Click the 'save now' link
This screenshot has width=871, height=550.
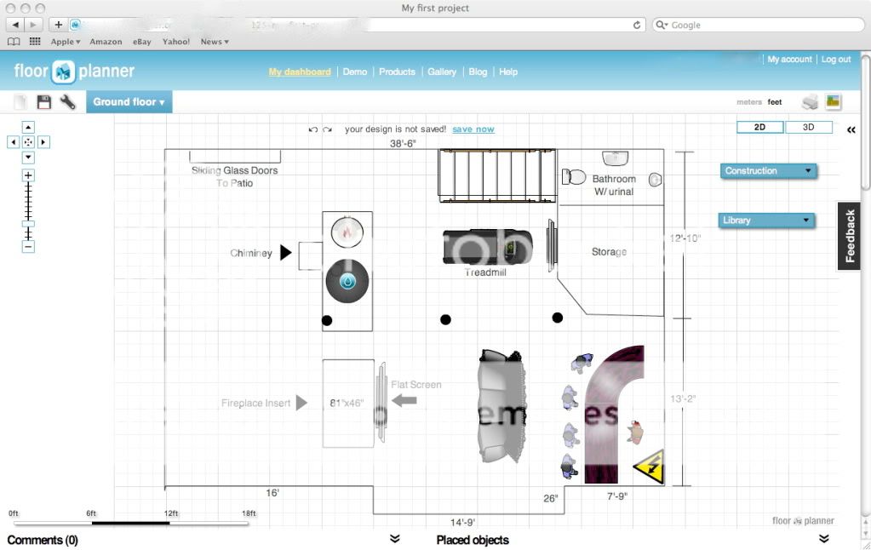tap(473, 129)
